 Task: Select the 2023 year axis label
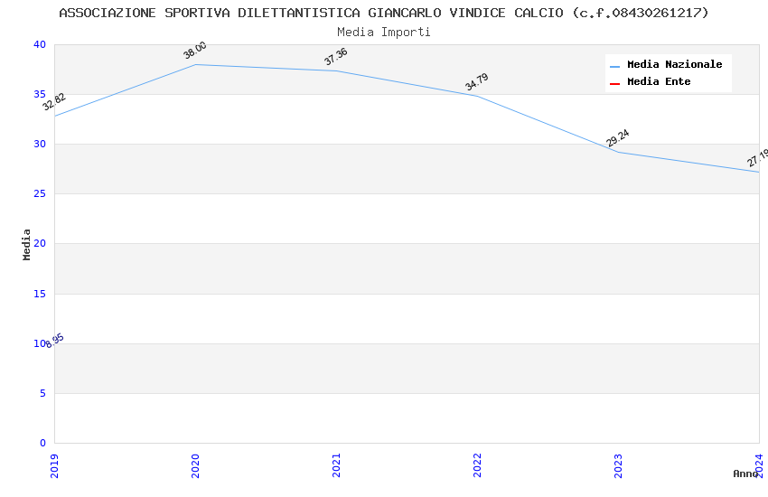(x=618, y=465)
